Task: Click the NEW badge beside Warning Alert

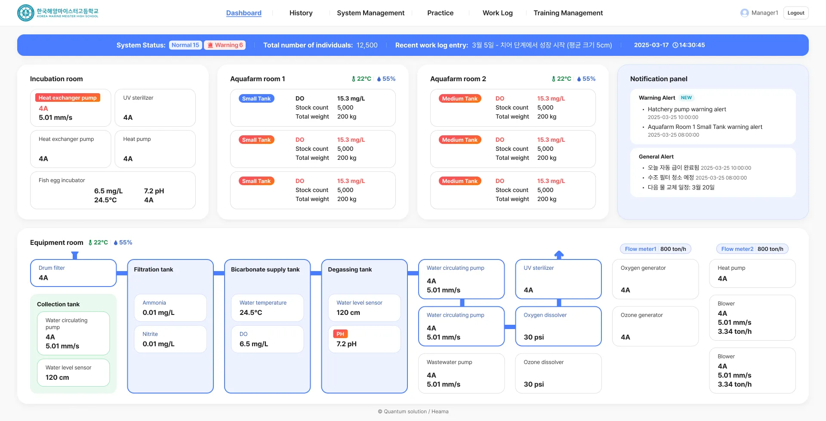Action: (686, 98)
